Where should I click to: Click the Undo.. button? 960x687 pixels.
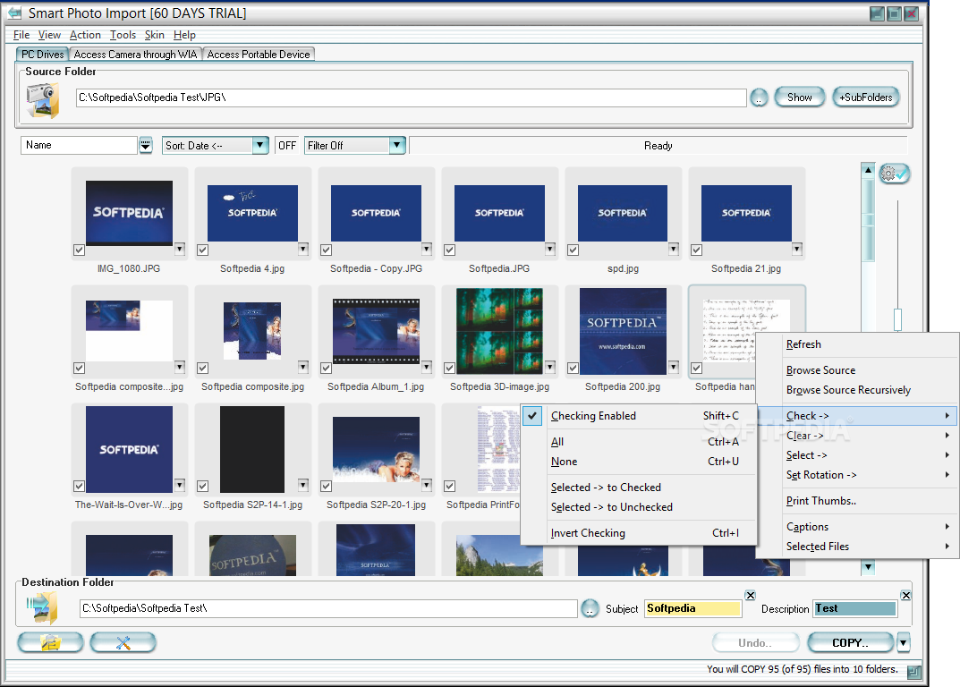(755, 643)
